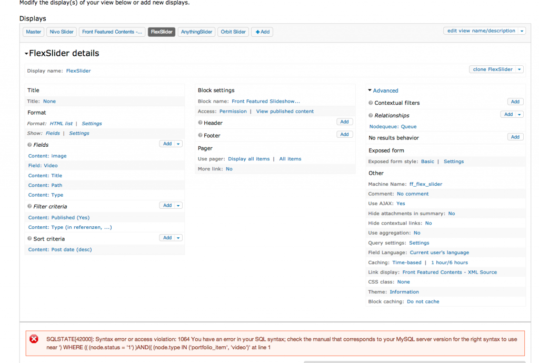Click help icon beside Contextual filters

tap(371, 103)
